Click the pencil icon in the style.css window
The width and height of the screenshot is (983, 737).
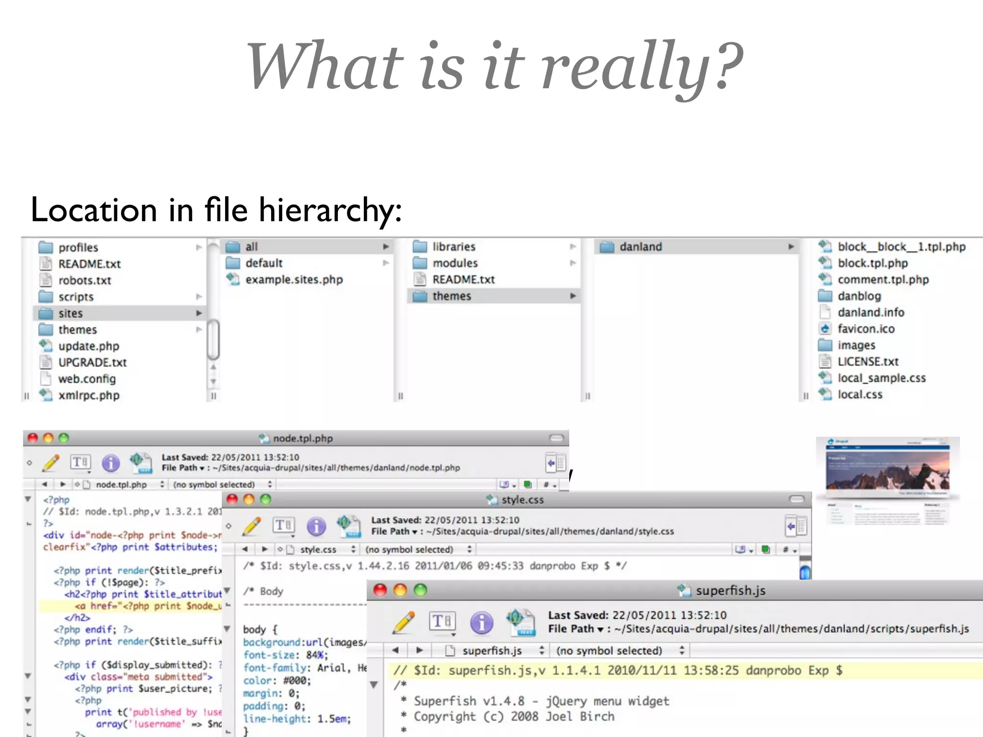point(252,526)
